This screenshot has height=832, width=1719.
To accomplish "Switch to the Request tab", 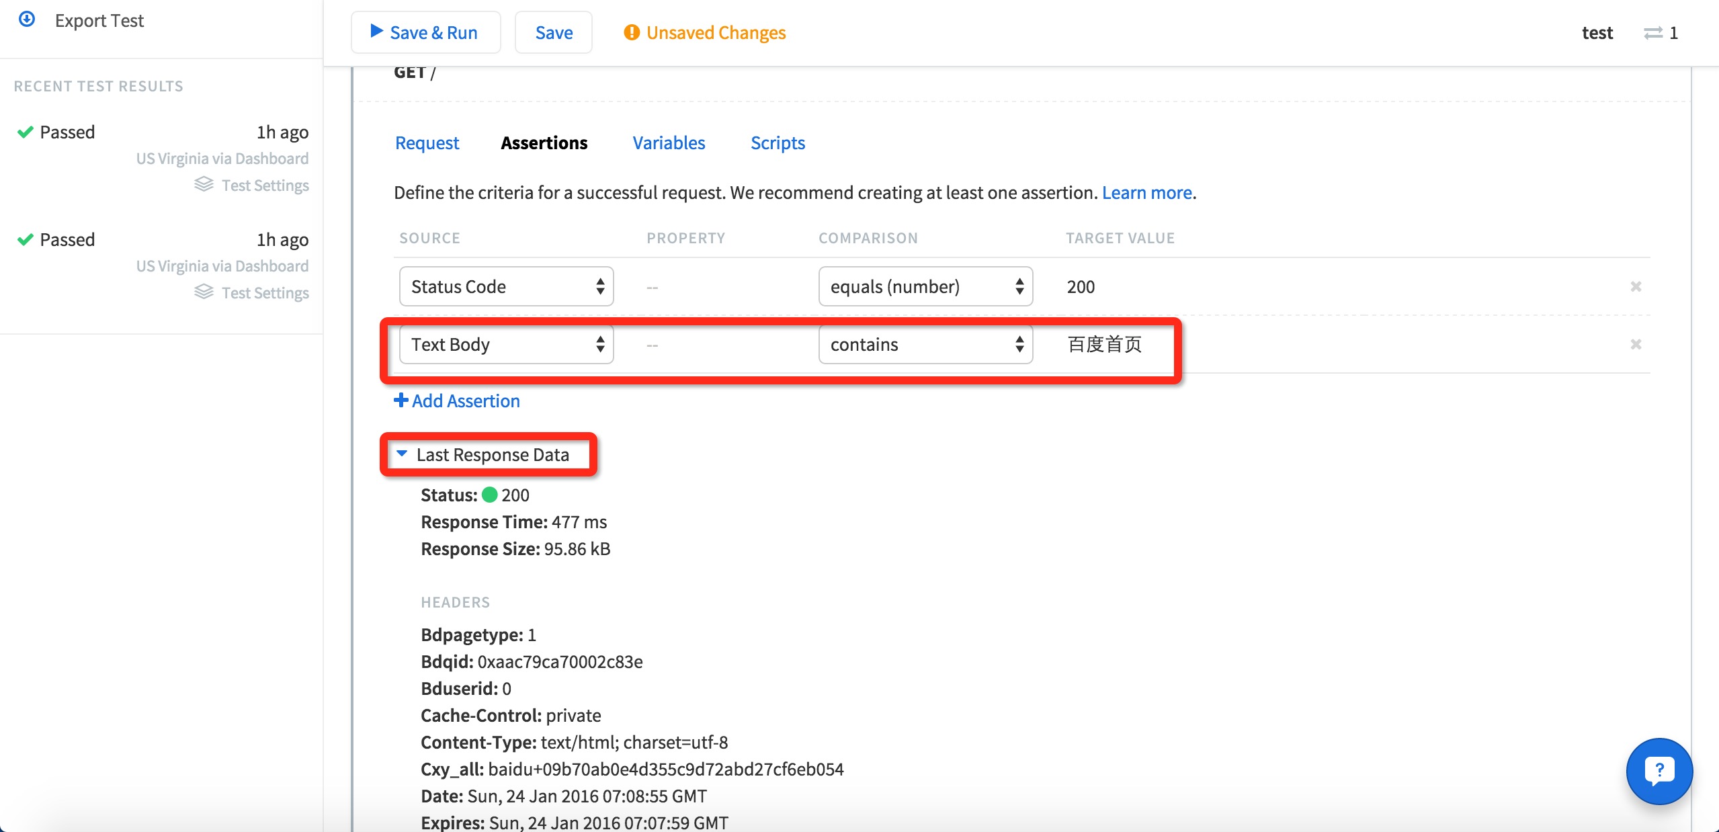I will 427,141.
